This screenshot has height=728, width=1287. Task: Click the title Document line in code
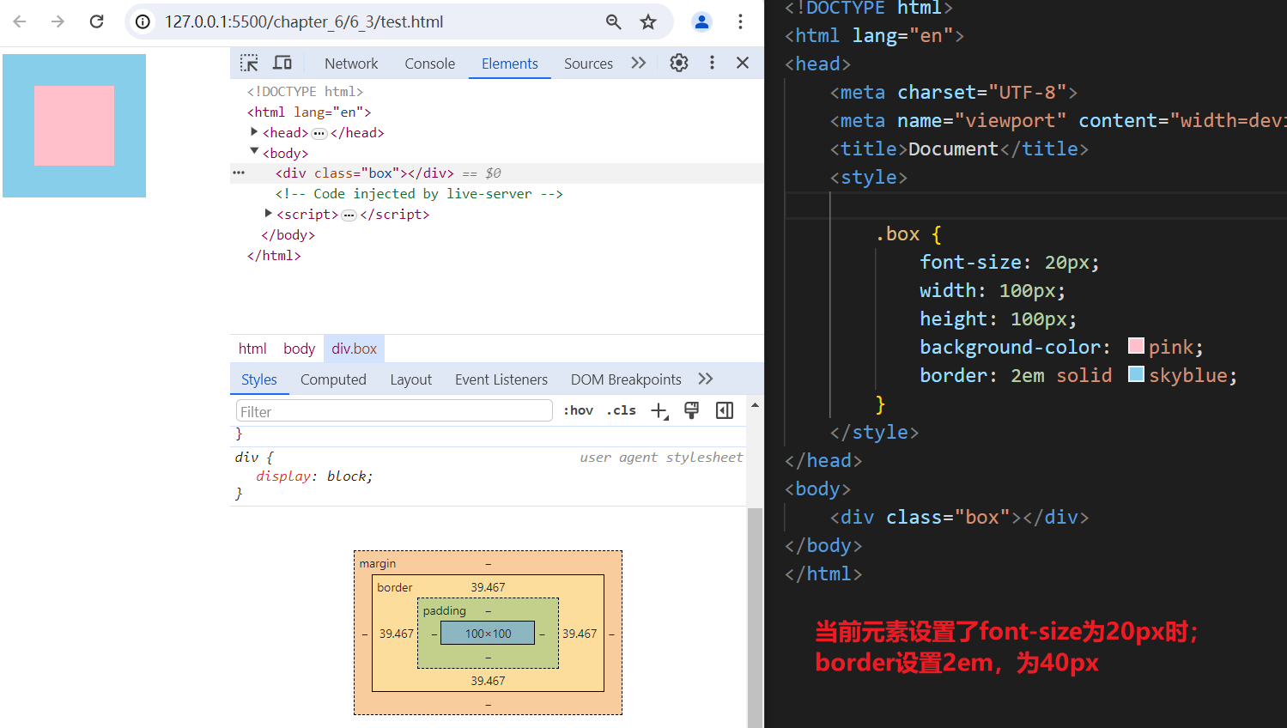coord(958,149)
